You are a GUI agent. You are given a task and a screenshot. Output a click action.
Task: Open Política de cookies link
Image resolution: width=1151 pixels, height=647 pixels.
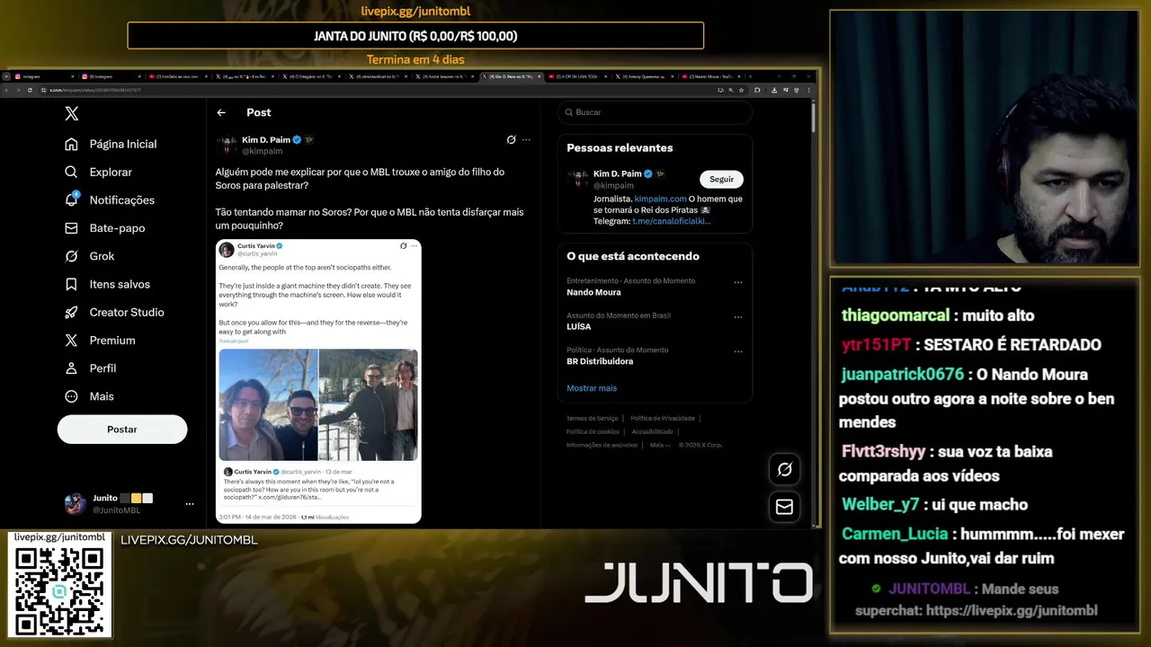coord(593,431)
